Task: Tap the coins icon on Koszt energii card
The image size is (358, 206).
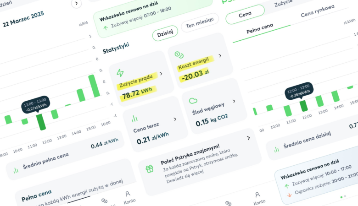Action: point(179,54)
